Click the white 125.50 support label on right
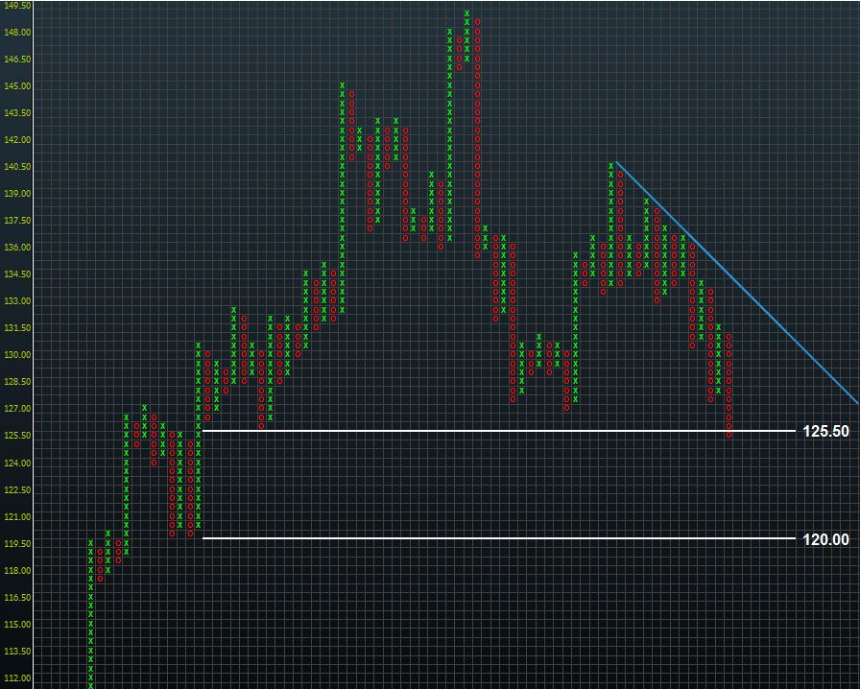The image size is (860, 689). [x=825, y=432]
